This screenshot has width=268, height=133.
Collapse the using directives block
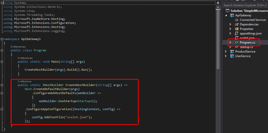pos(2,3)
